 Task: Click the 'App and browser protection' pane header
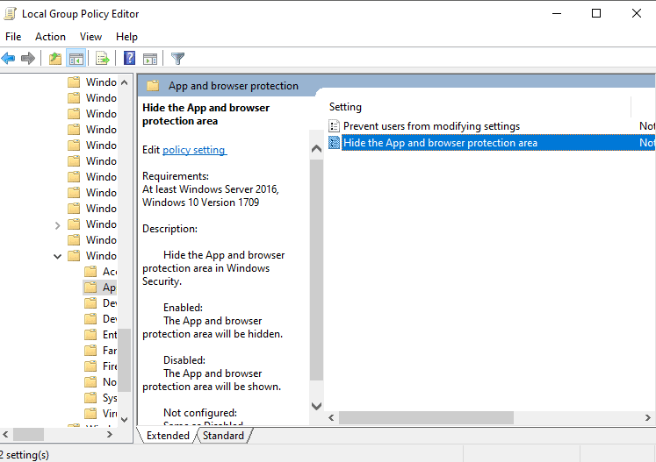click(x=233, y=86)
